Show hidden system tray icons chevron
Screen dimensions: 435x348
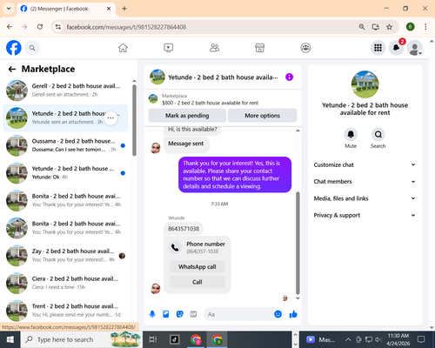348,339
